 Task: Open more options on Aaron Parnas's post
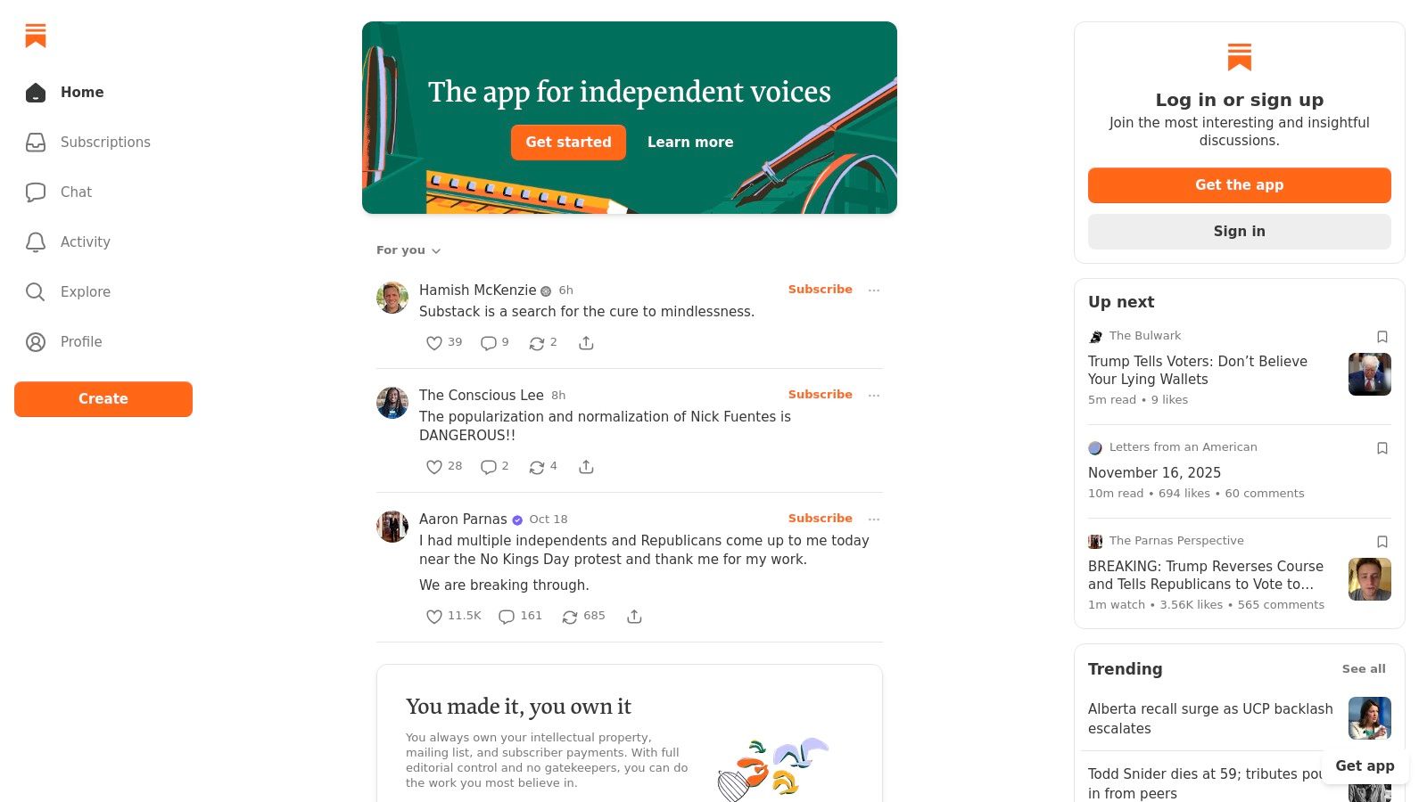(x=874, y=519)
